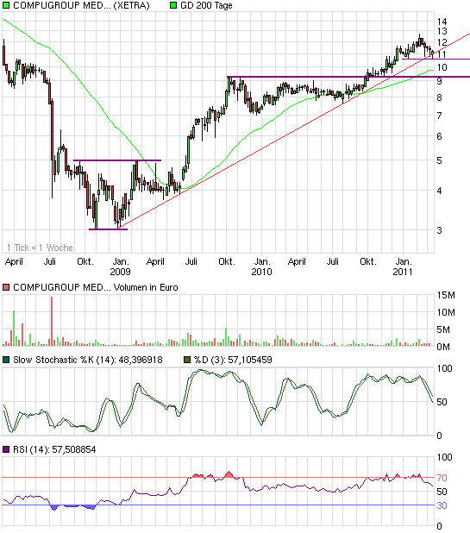Click the RSI (14) value 57,508854
Viewport: 470px width, 533px height.
[74, 449]
